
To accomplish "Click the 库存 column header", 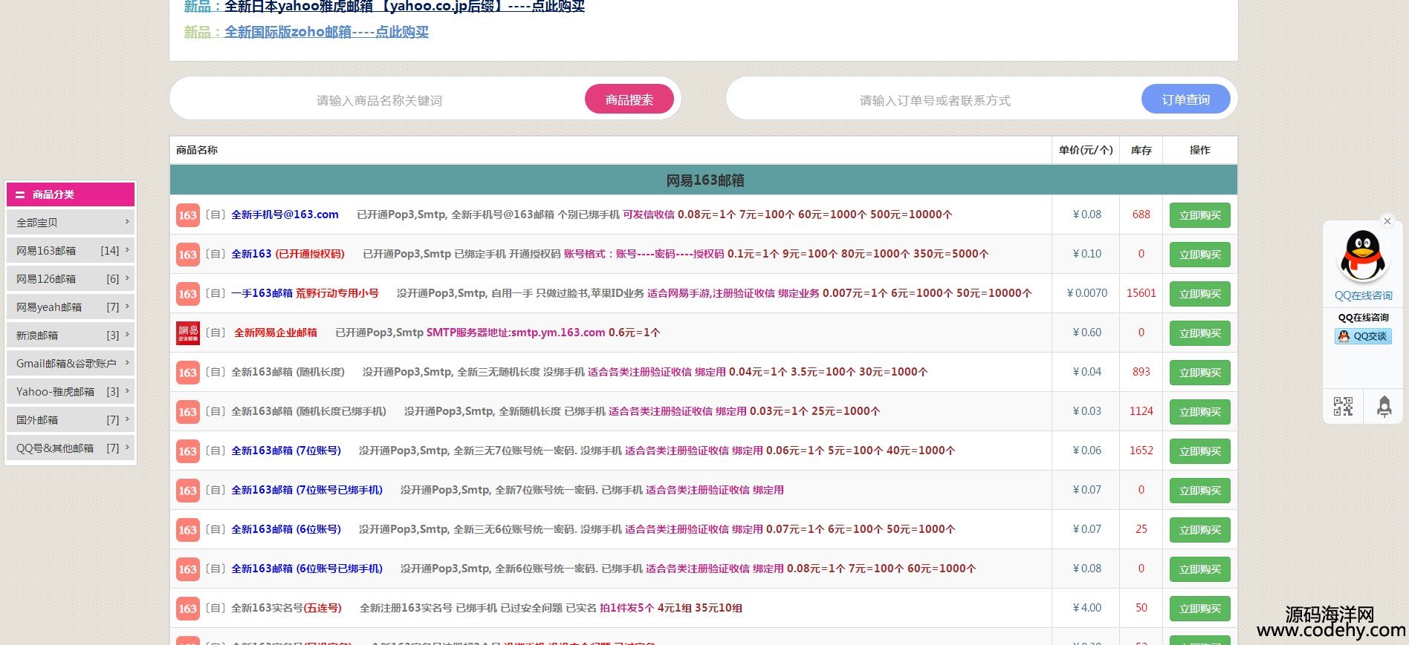I will (1141, 150).
